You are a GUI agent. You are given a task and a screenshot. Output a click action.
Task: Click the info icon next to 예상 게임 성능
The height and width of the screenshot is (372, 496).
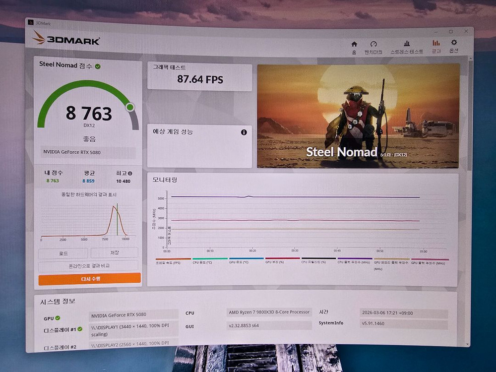pos(244,132)
